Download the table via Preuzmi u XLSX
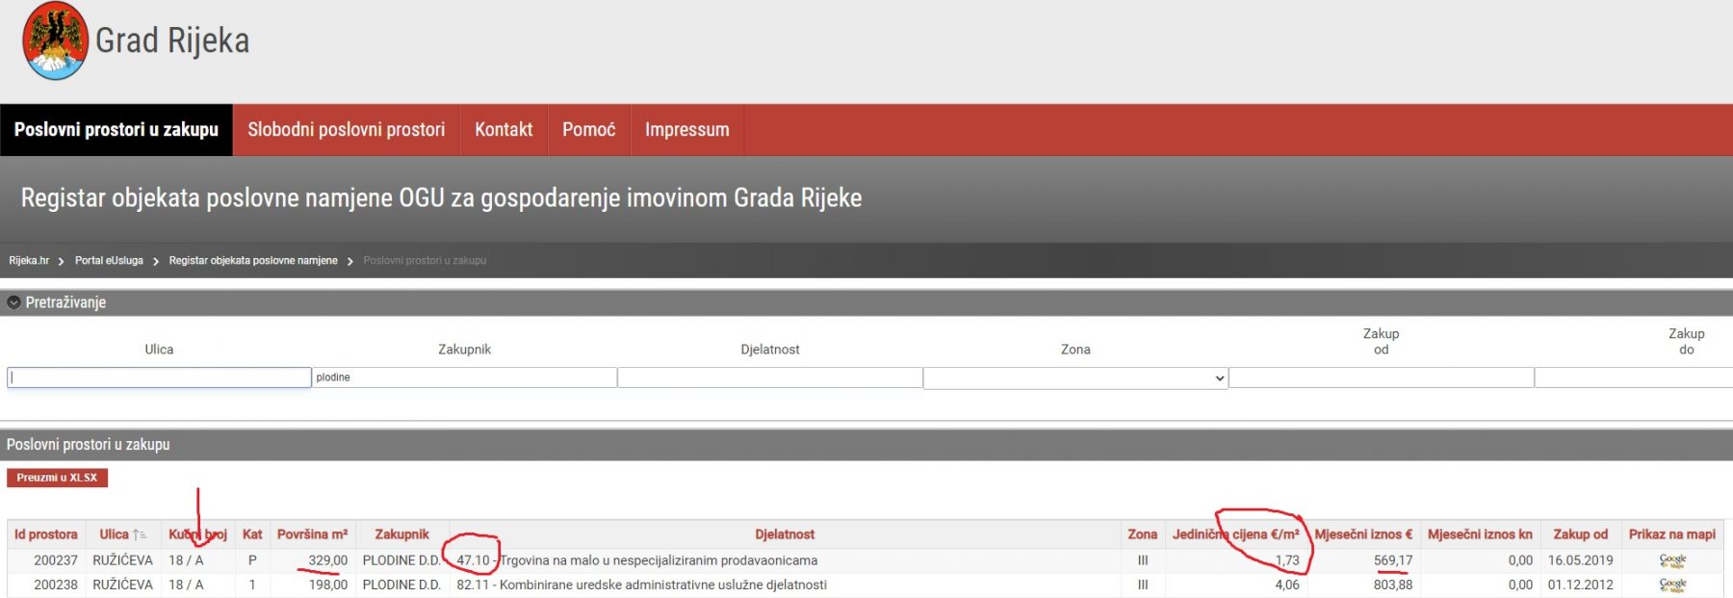The image size is (1733, 598). tap(57, 478)
